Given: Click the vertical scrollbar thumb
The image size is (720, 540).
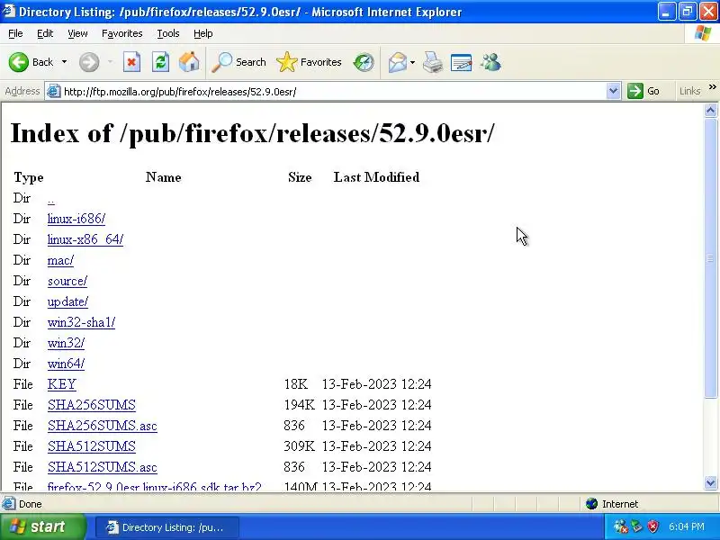Looking at the screenshot, I should click(x=710, y=258).
